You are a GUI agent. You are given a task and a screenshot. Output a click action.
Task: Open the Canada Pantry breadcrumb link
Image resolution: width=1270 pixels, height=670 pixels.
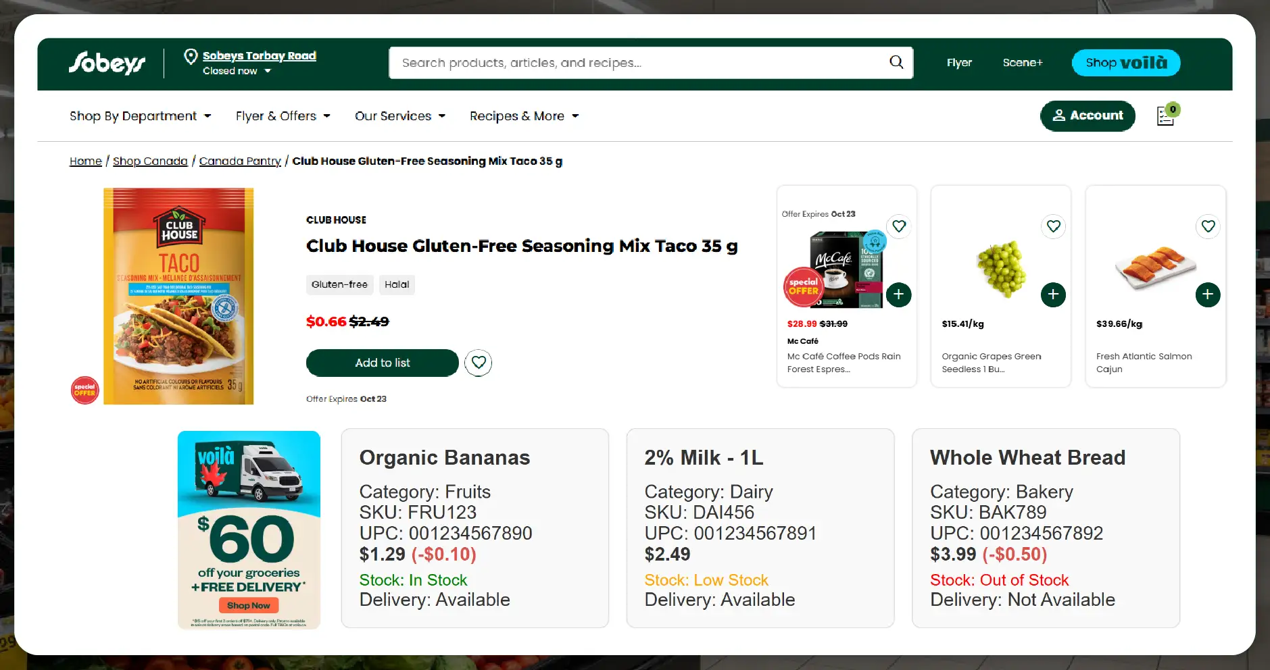(240, 161)
